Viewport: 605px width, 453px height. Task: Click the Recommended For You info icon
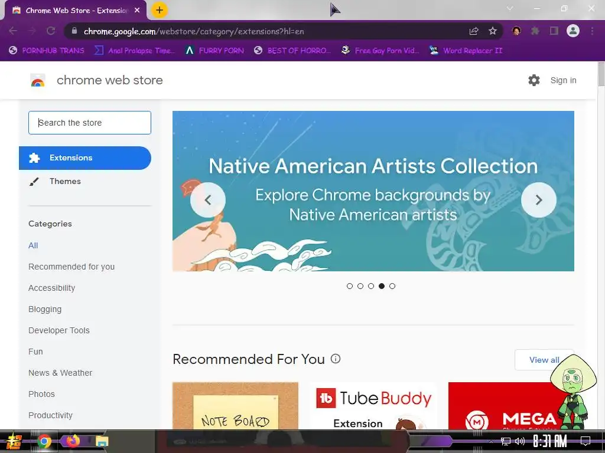click(x=336, y=359)
